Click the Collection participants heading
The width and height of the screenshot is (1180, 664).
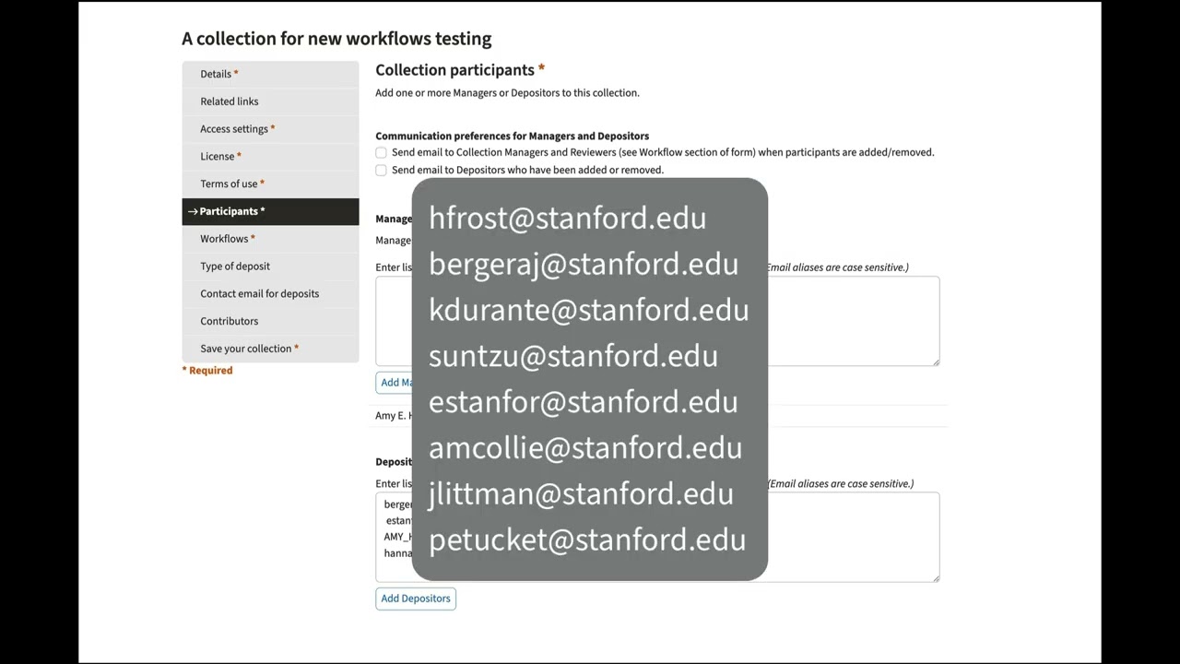coord(460,70)
